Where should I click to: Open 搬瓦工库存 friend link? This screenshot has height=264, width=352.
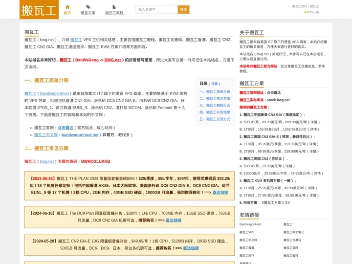(x=247, y=256)
